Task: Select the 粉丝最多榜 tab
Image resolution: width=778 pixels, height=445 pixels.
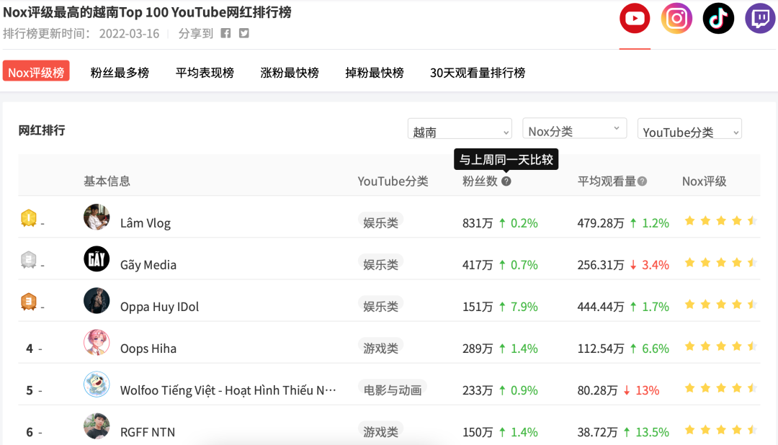Action: click(120, 73)
